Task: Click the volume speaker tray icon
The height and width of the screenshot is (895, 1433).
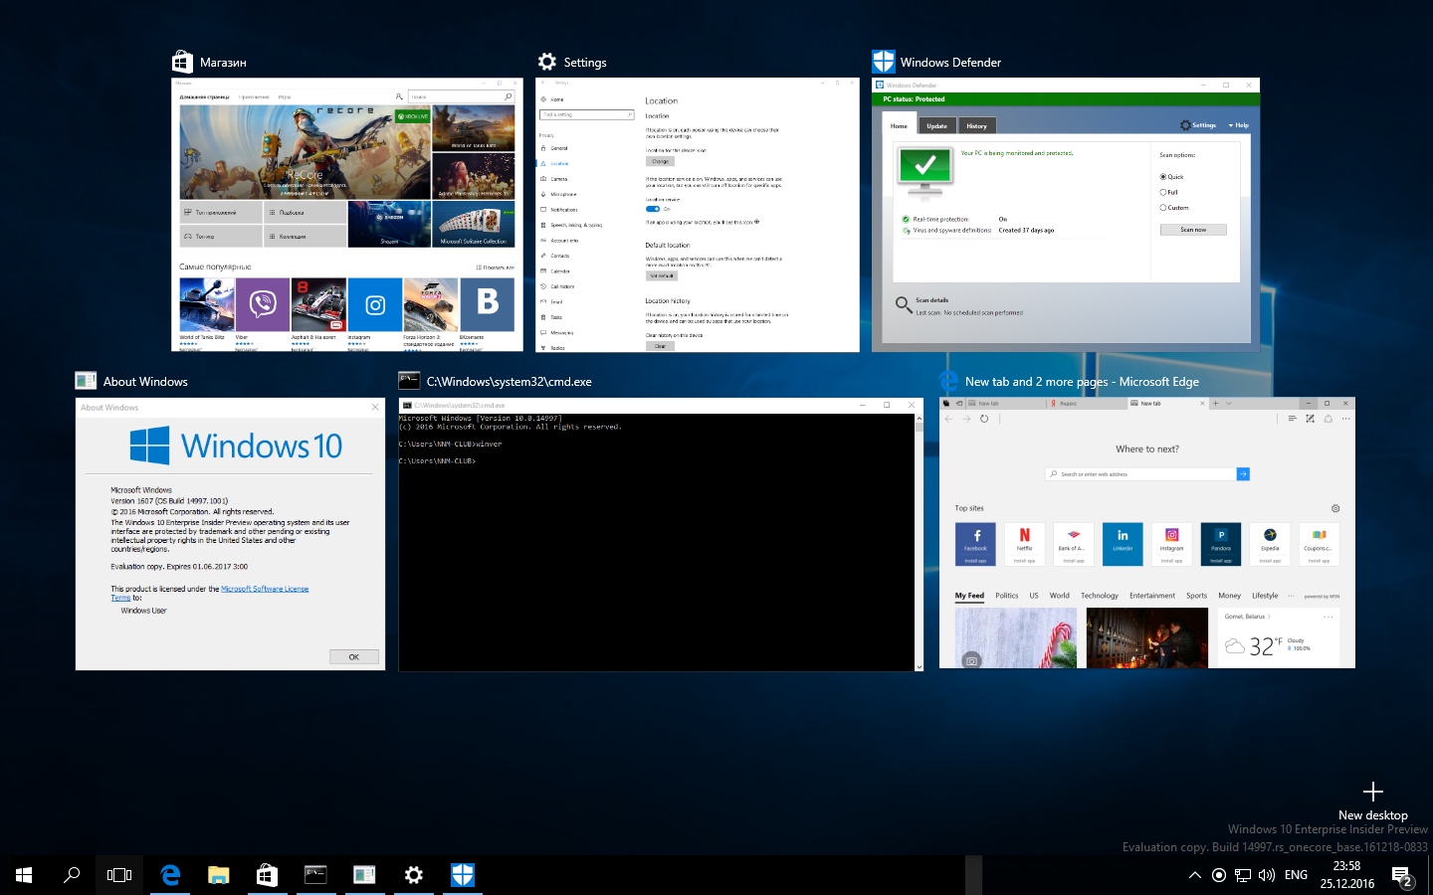Action: click(1267, 875)
